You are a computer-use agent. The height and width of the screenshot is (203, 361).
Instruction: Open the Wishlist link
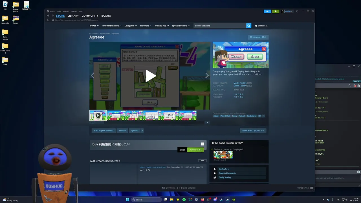coord(261,26)
